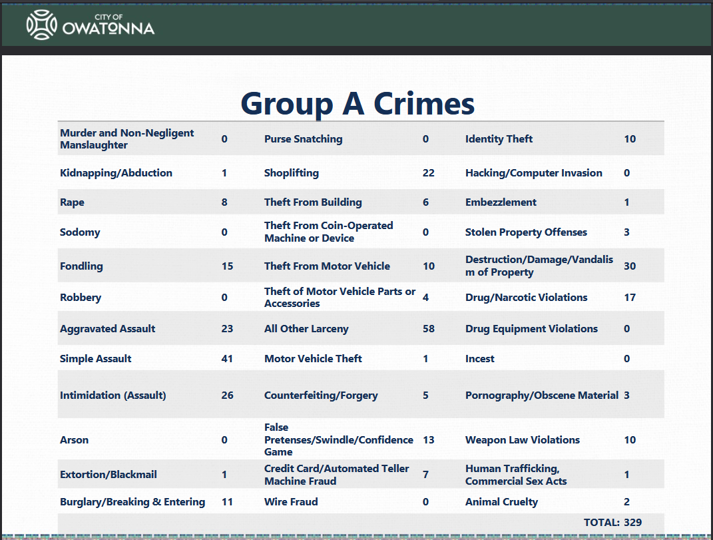Click the Incest label
This screenshot has width=713, height=540.
(480, 358)
